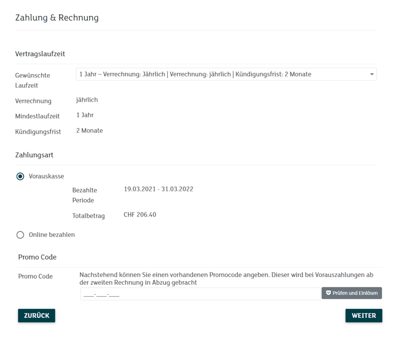Click the Totalbetrag amount CHF 206.40
This screenshot has width=405, height=337.
140,215
